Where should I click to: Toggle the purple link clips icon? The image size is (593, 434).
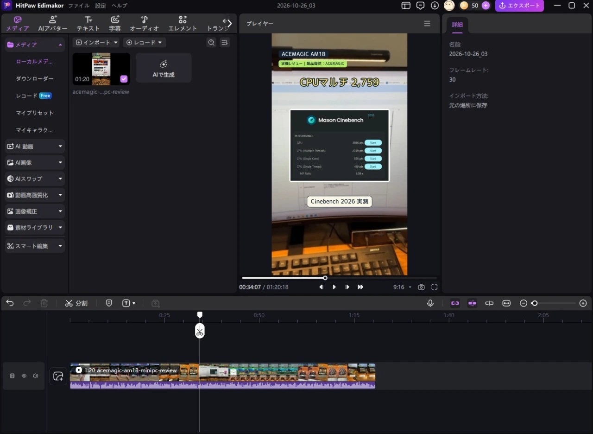click(455, 303)
